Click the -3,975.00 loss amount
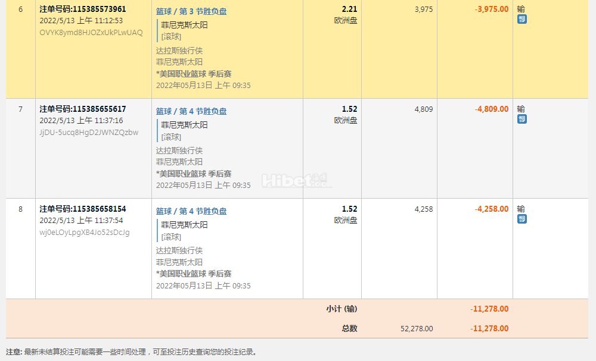The height and width of the screenshot is (361, 596). coord(492,10)
